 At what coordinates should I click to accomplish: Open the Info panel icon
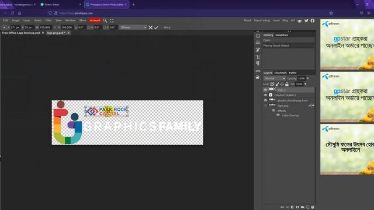[258, 36]
